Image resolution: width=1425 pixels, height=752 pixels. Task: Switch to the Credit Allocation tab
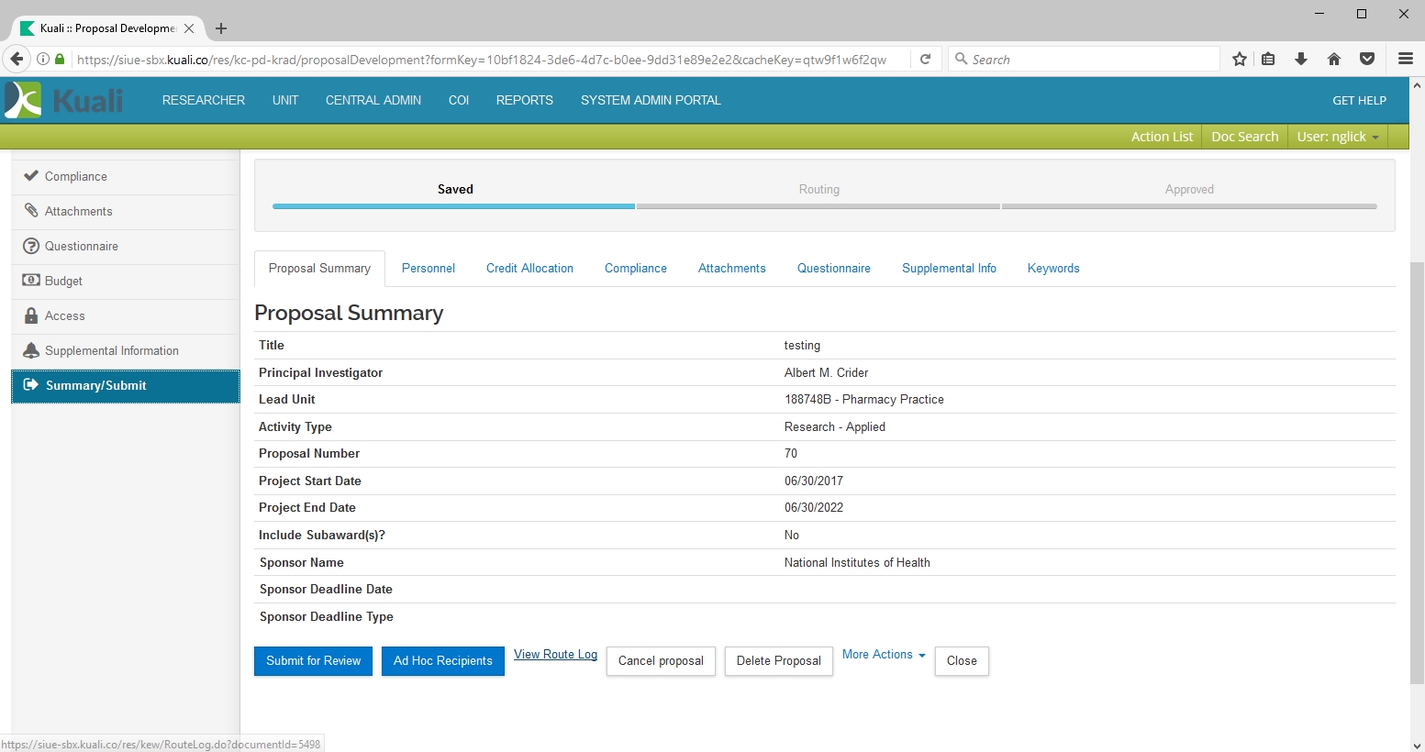coord(529,269)
